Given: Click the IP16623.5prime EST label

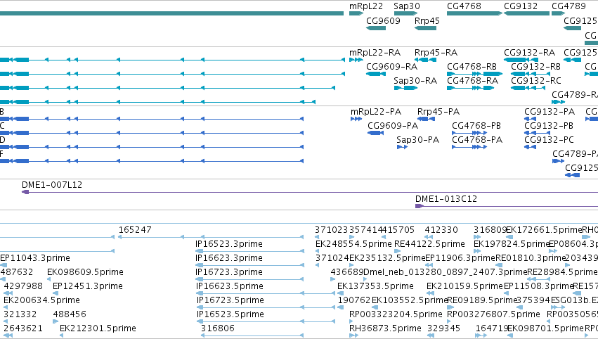Looking at the screenshot, I should pyautogui.click(x=230, y=286).
